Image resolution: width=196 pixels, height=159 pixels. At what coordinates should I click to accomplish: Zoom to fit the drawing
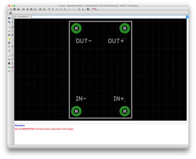tap(49, 9)
